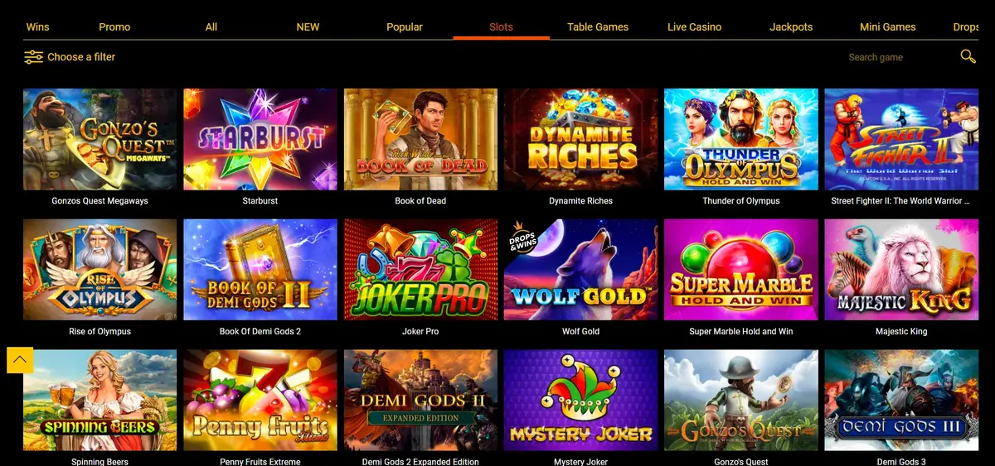
Task: Open the filter sliders icon
Action: coord(33,57)
